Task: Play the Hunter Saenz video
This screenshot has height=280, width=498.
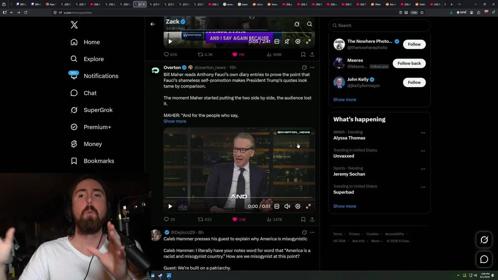Action: [x=170, y=42]
